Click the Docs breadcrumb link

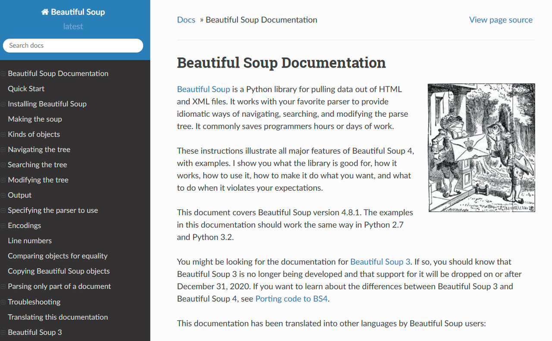[x=186, y=20]
